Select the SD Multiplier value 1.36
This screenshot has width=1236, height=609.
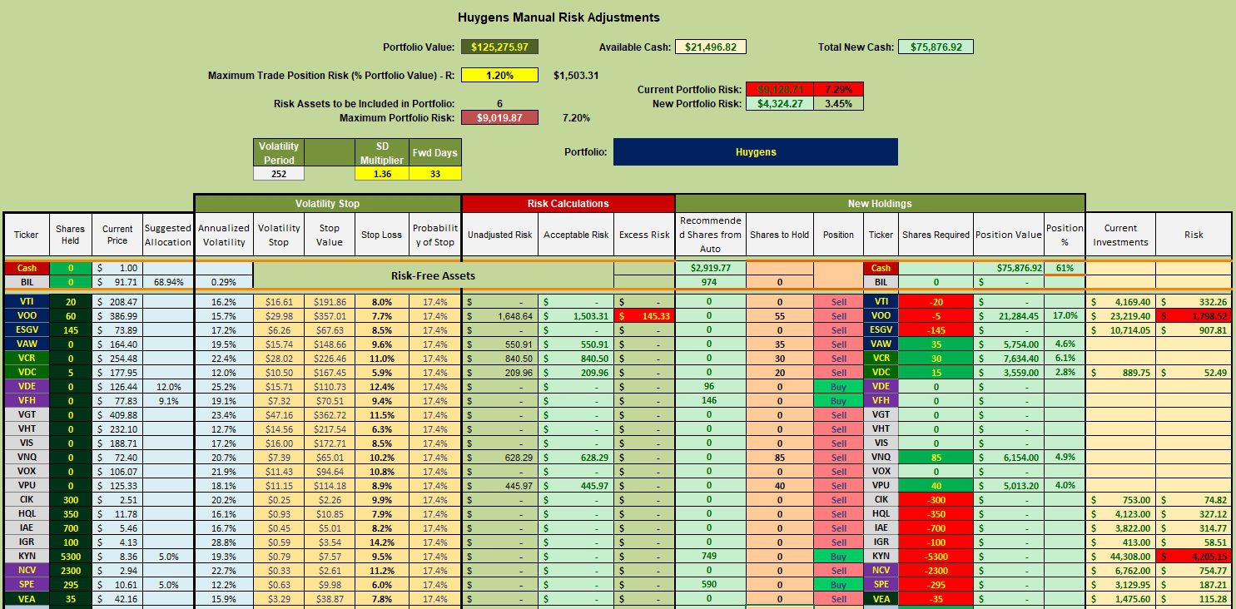click(x=382, y=174)
